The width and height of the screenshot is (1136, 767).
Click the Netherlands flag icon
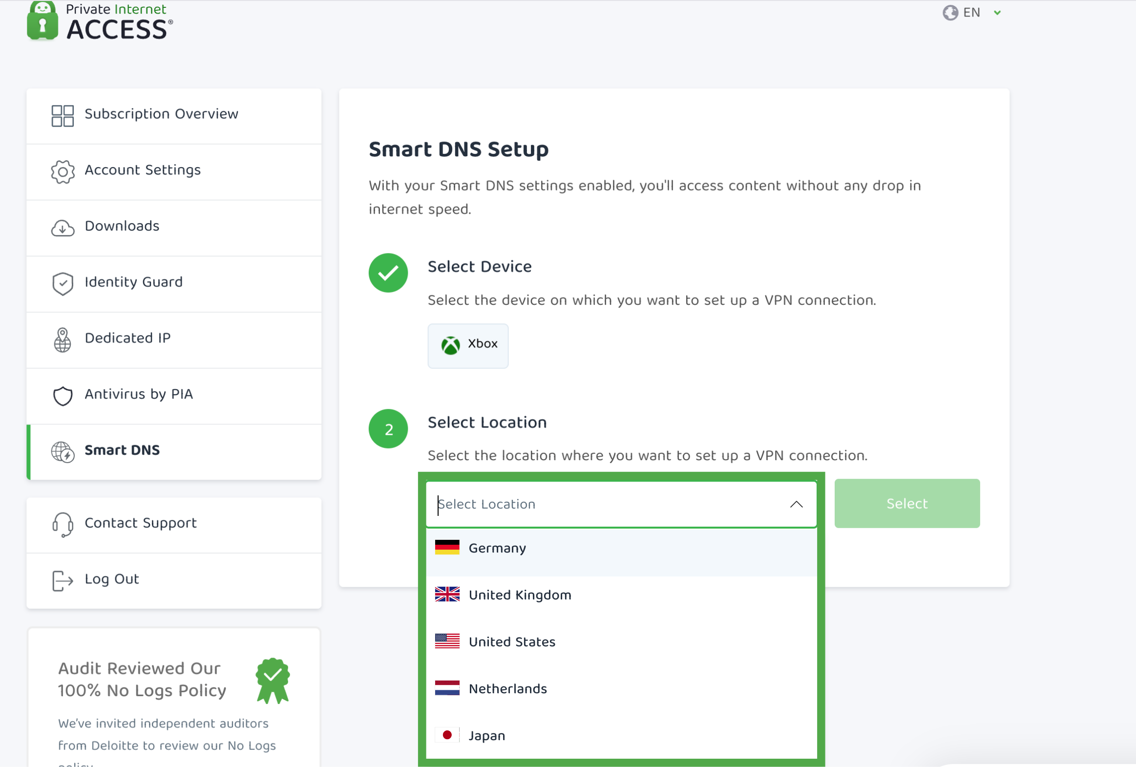(x=447, y=688)
